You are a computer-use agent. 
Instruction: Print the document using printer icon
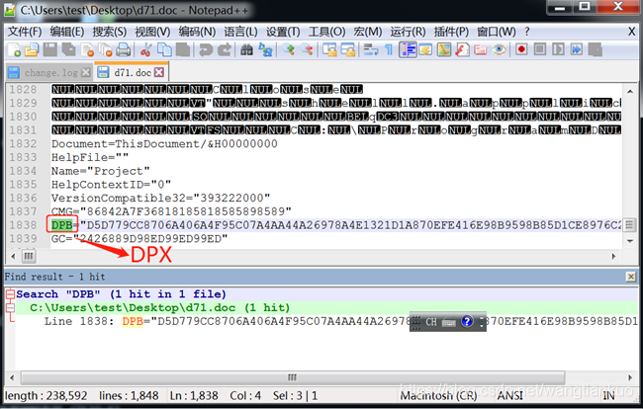(x=123, y=50)
